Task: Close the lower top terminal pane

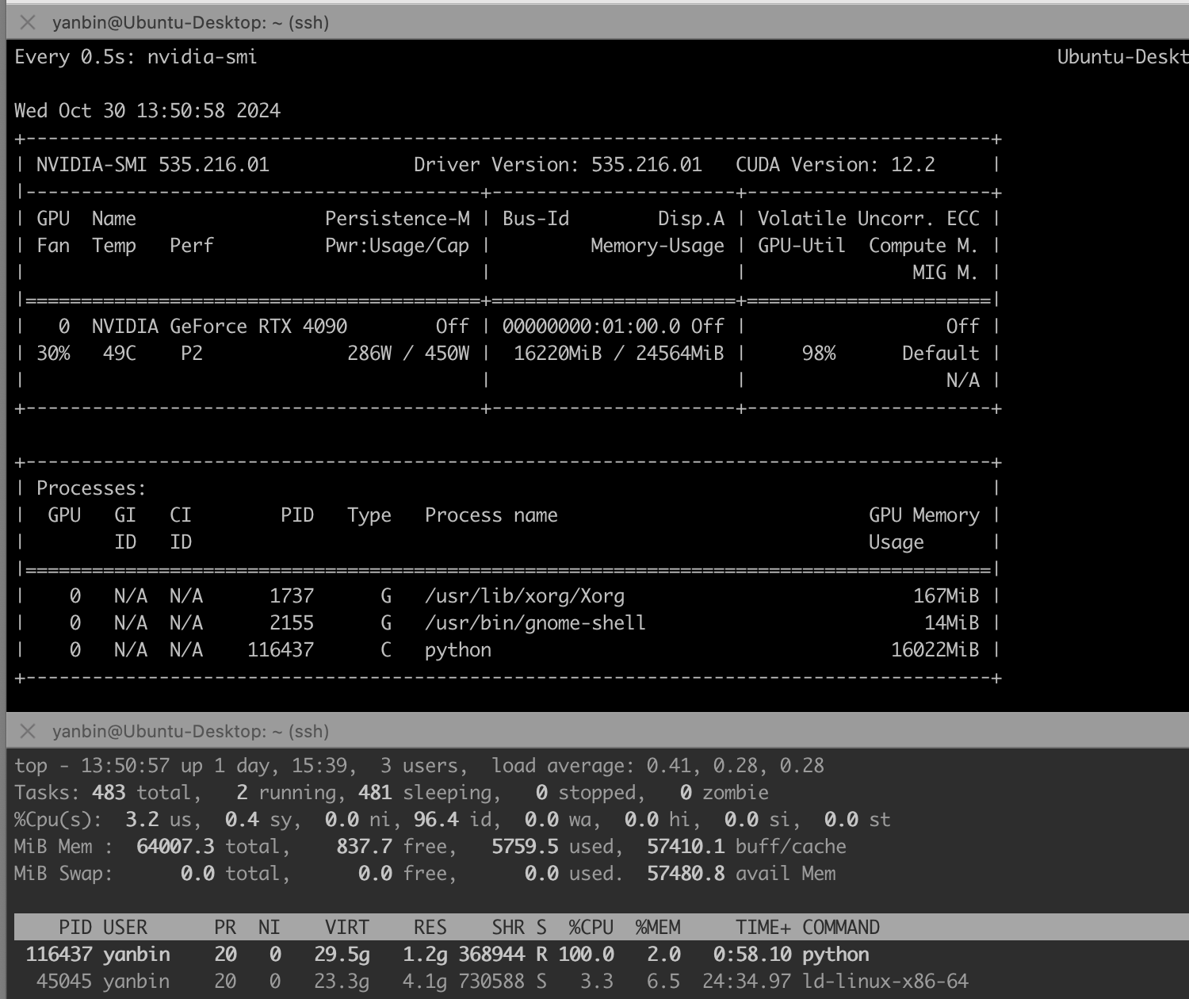Action: point(28,731)
